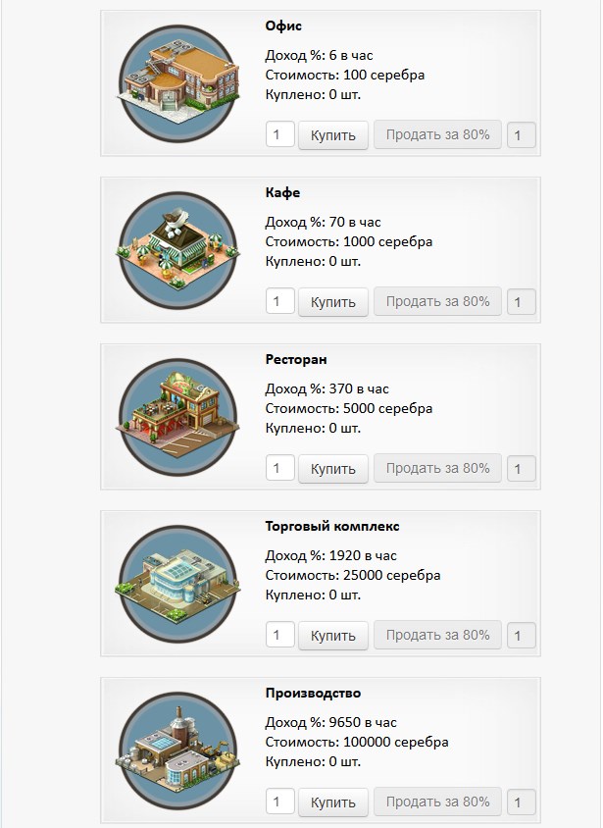
Task: Buy Производство with Купить button
Action: pyautogui.click(x=333, y=802)
